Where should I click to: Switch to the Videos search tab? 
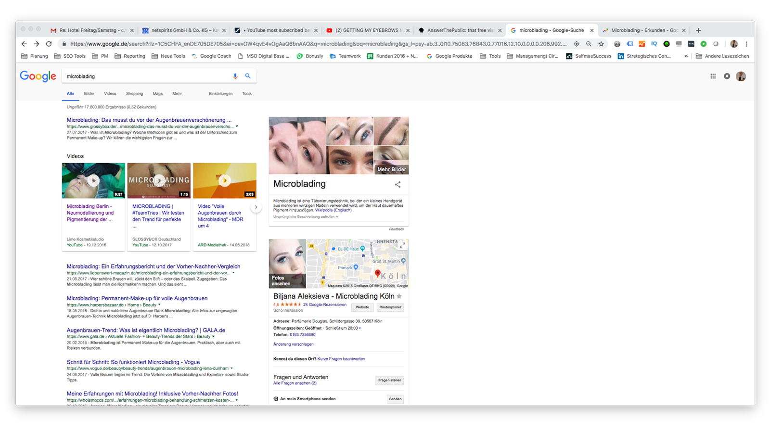(x=110, y=94)
